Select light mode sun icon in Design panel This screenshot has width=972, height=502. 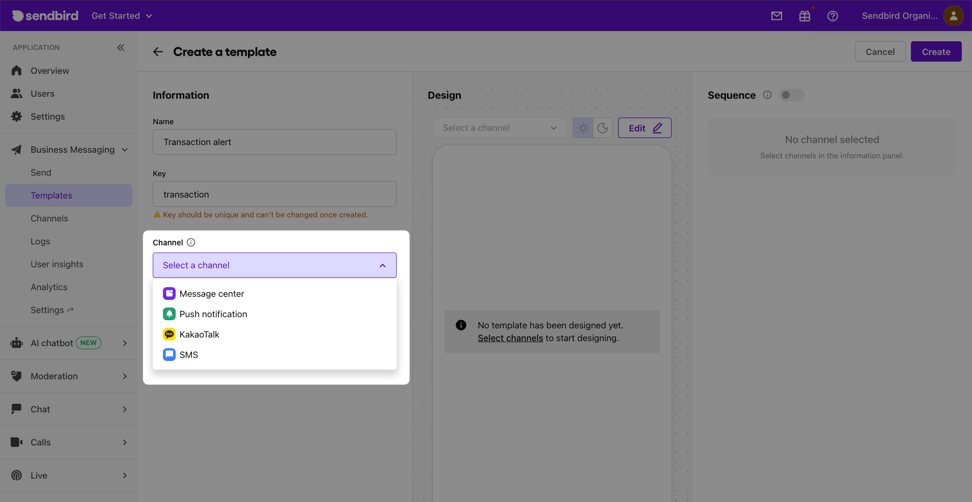coord(582,128)
